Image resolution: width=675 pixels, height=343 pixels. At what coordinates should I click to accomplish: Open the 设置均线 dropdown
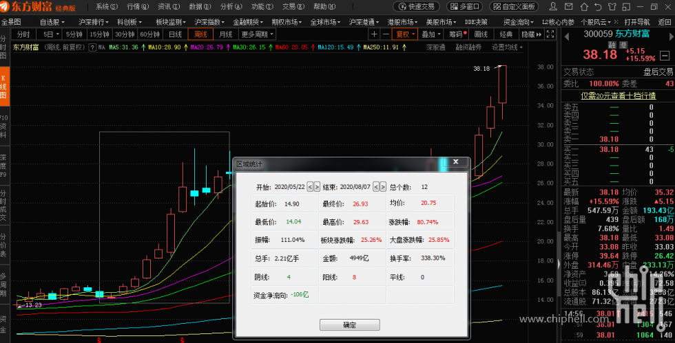point(507,47)
